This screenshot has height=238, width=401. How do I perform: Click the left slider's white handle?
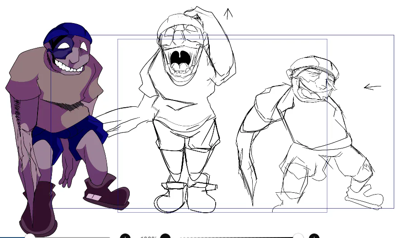pyautogui.click(x=30, y=236)
